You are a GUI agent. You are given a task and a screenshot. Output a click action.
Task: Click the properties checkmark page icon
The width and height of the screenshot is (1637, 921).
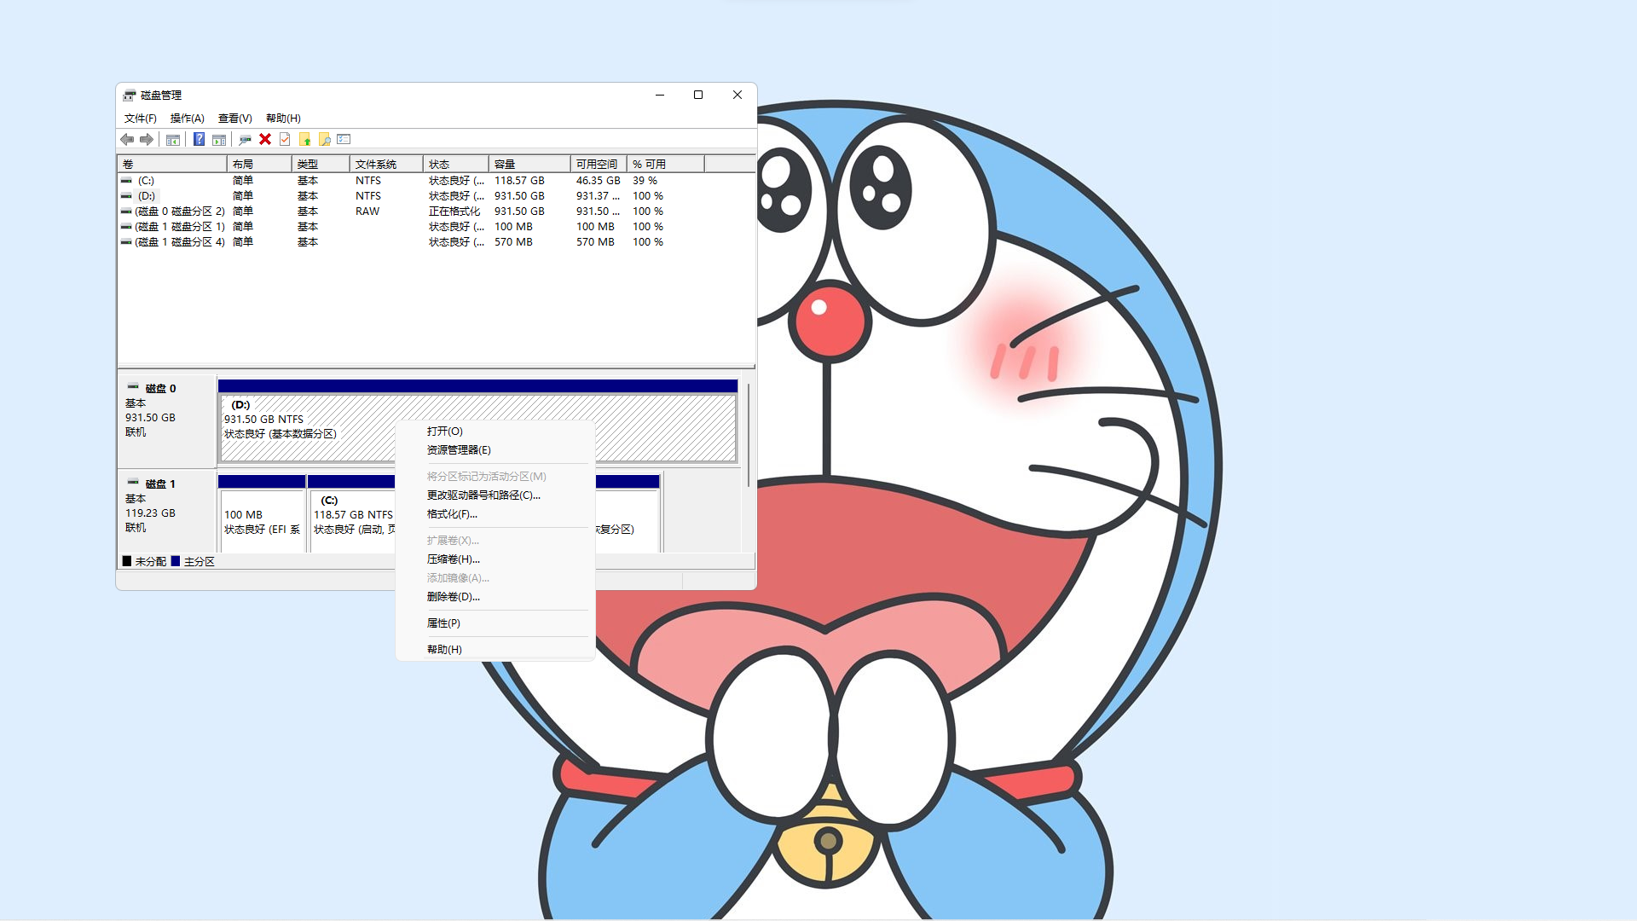(285, 140)
